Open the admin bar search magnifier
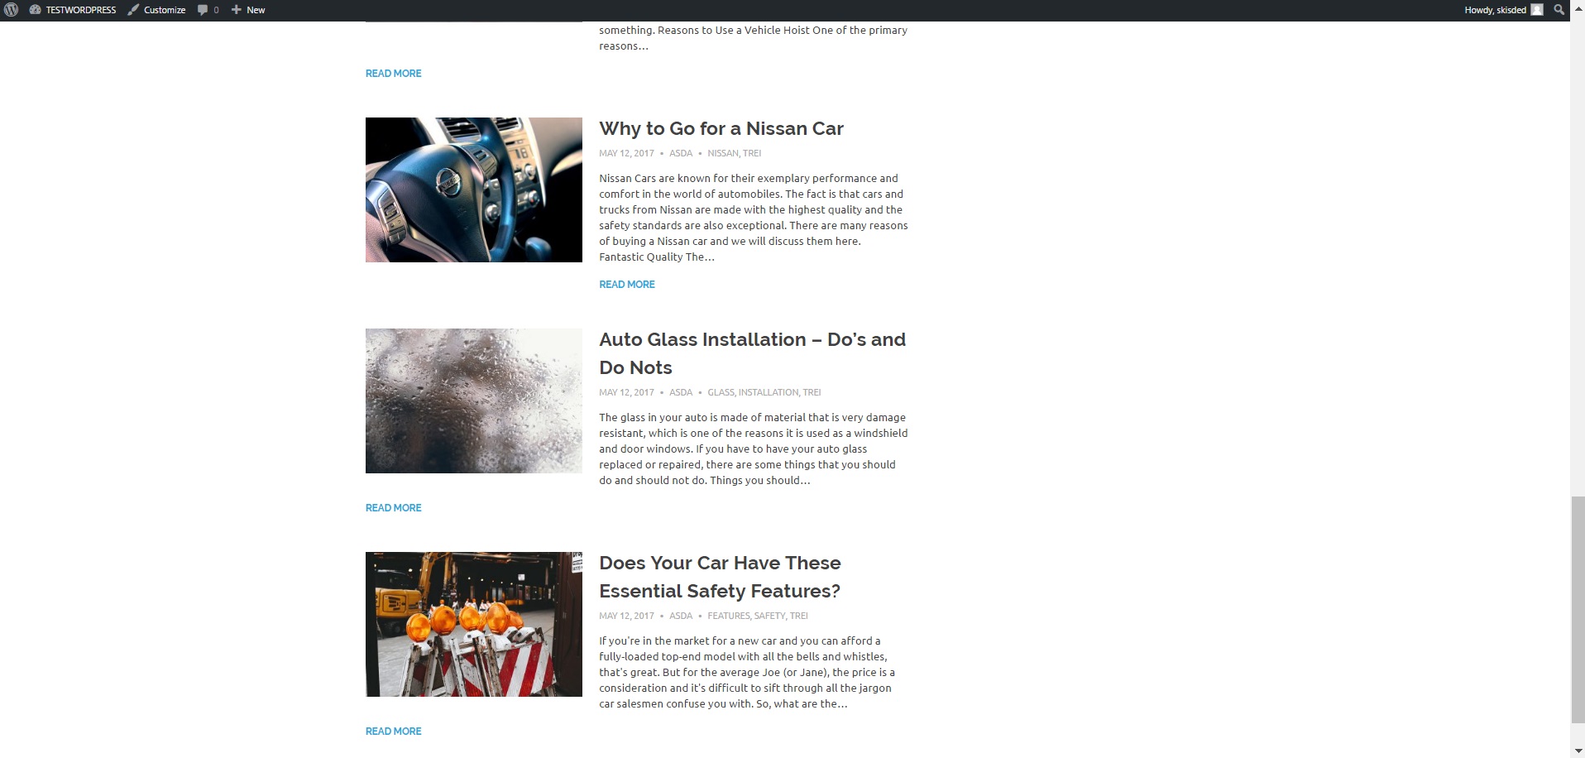Screen dimensions: 1585x758 pos(1559,10)
